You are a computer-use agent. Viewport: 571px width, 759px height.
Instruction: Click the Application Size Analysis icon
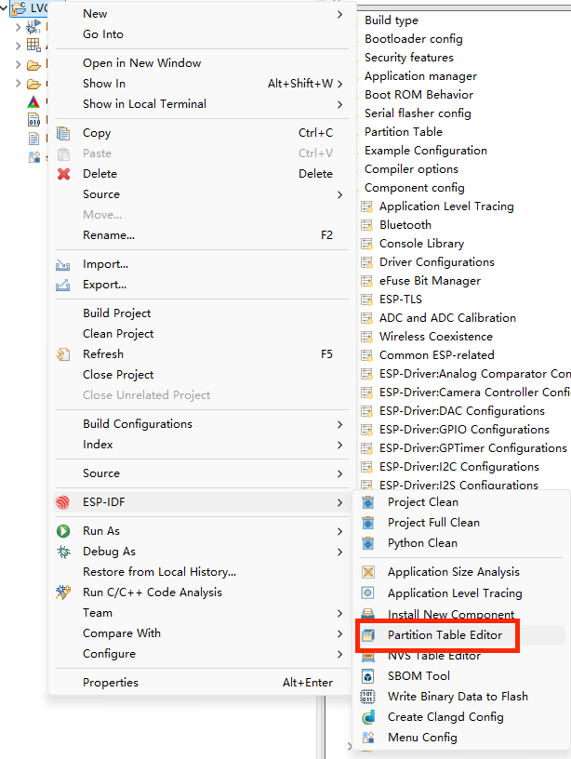pyautogui.click(x=368, y=572)
